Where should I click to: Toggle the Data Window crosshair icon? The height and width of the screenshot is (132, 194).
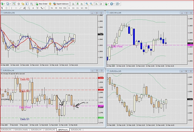pyautogui.click(x=19, y=4)
